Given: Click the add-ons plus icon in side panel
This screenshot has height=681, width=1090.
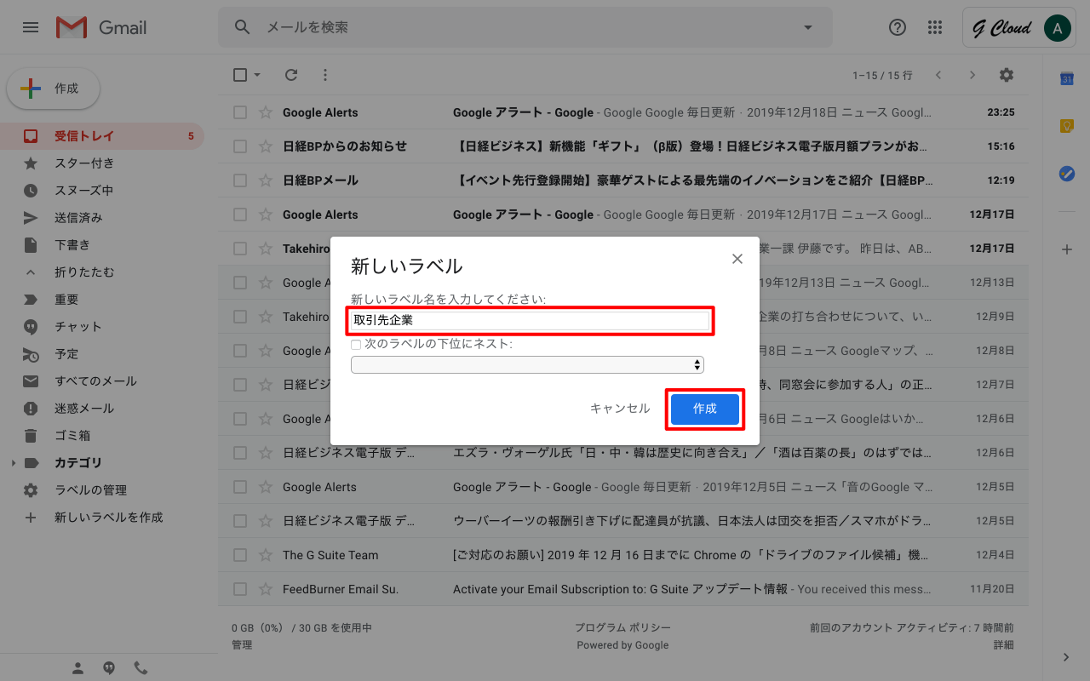Looking at the screenshot, I should (x=1066, y=249).
